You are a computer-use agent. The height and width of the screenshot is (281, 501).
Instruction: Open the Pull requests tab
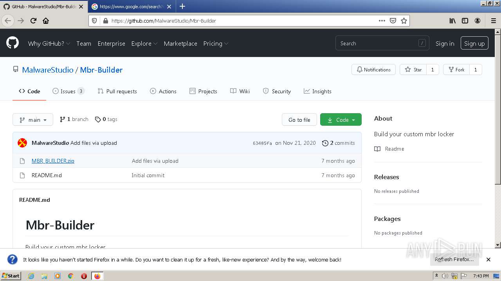pos(117,91)
